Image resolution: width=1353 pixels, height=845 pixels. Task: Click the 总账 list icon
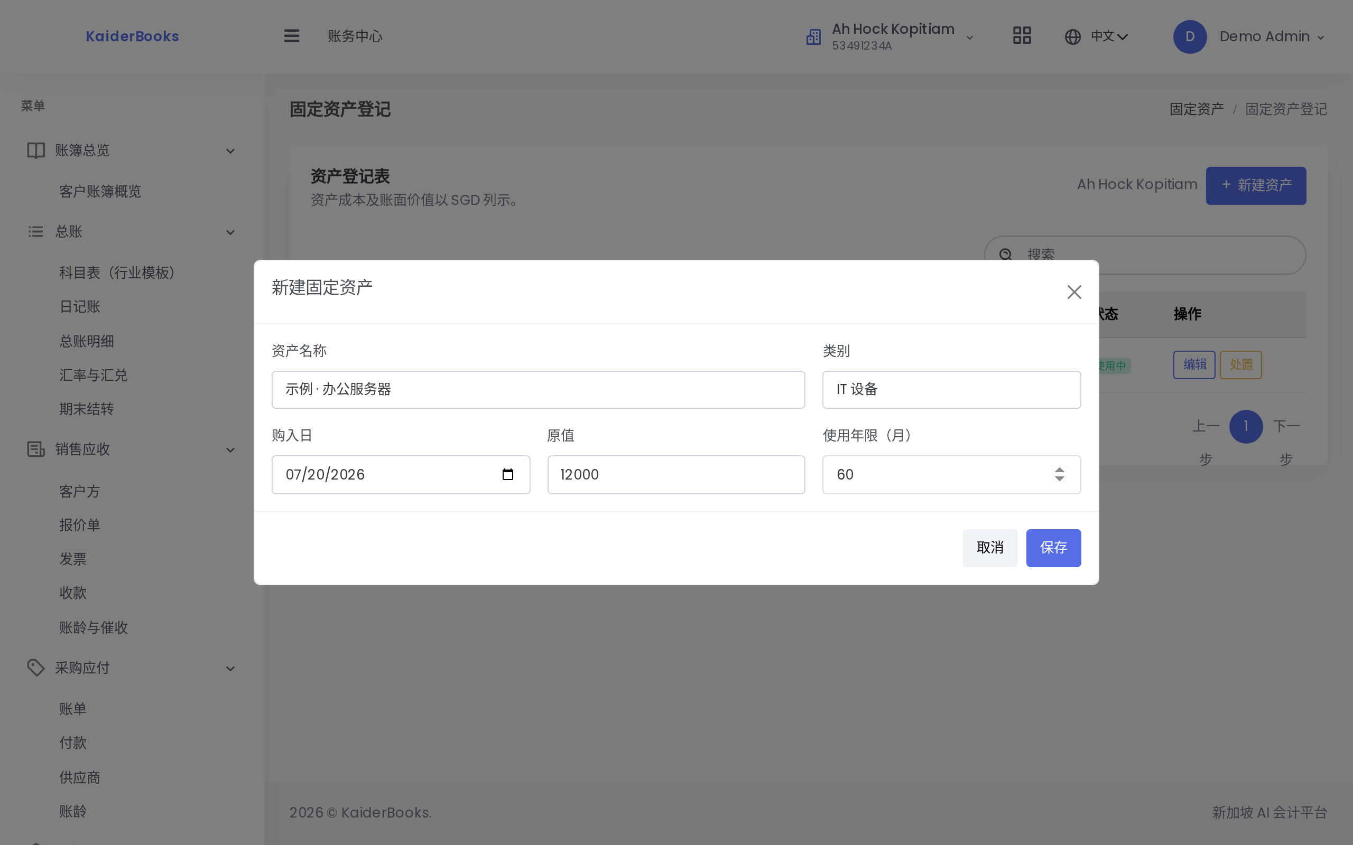[x=36, y=231]
